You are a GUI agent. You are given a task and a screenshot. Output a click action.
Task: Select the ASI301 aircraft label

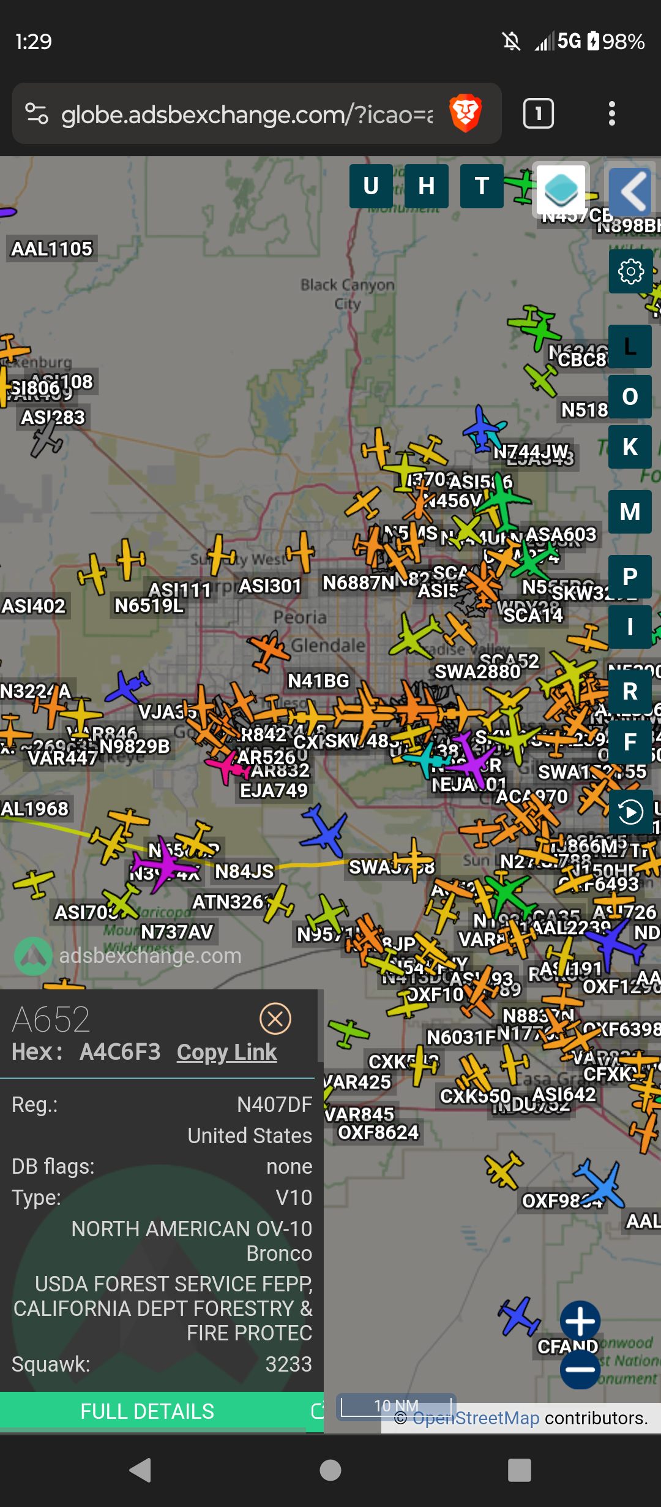pyautogui.click(x=270, y=586)
